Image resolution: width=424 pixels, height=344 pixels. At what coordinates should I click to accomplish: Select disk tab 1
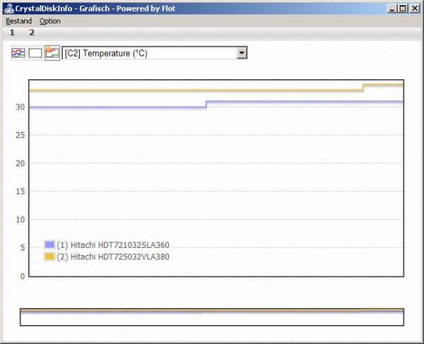coord(12,32)
